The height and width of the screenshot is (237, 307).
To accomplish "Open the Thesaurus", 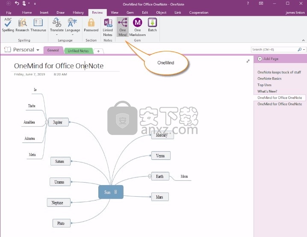I will tap(38, 25).
